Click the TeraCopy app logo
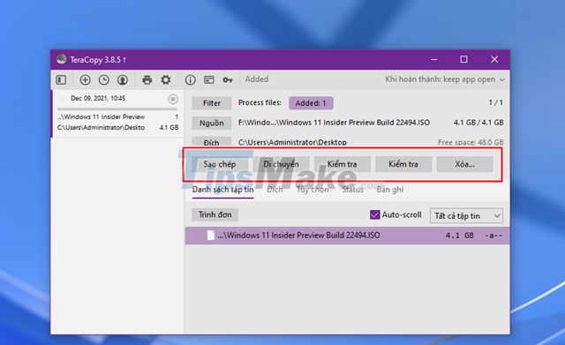 point(61,59)
